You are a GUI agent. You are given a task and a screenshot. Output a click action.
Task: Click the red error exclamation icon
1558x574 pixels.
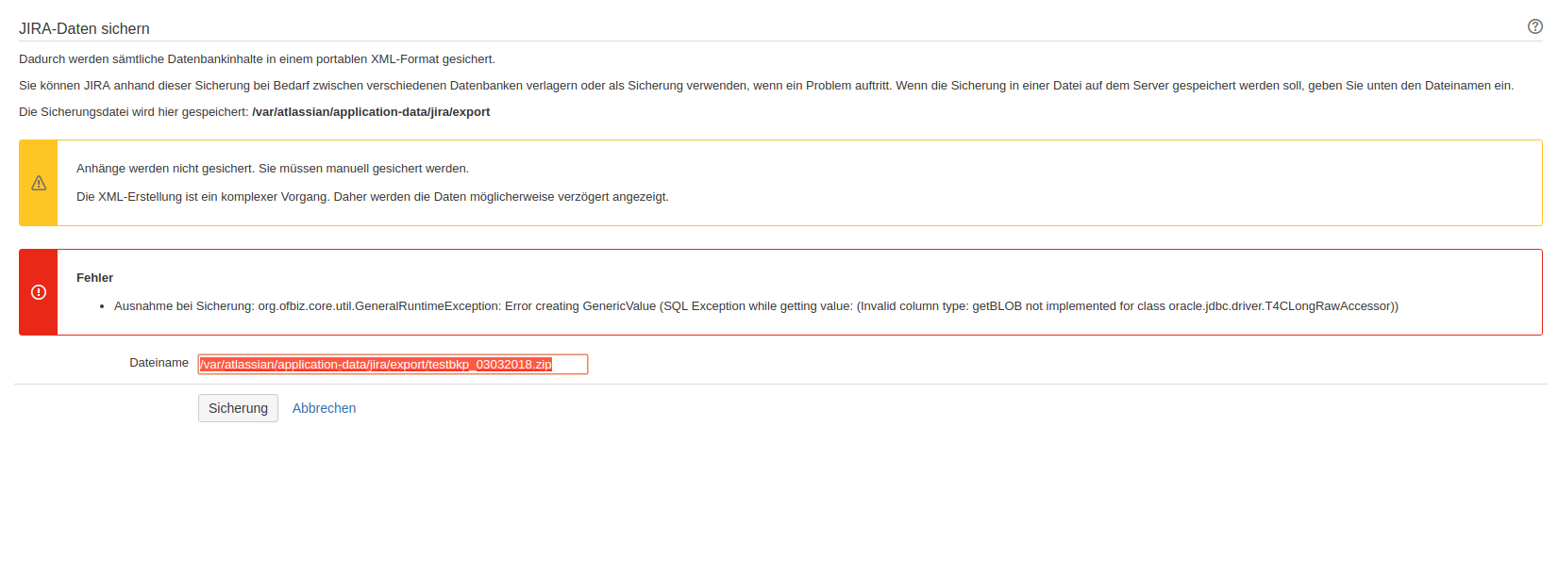tap(39, 292)
